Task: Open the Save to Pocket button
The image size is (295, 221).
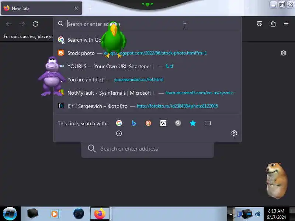Action: [260, 24]
